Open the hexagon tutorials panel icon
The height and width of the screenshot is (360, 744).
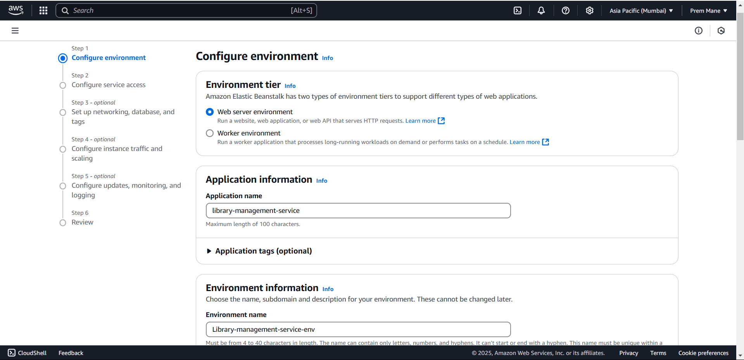721,31
